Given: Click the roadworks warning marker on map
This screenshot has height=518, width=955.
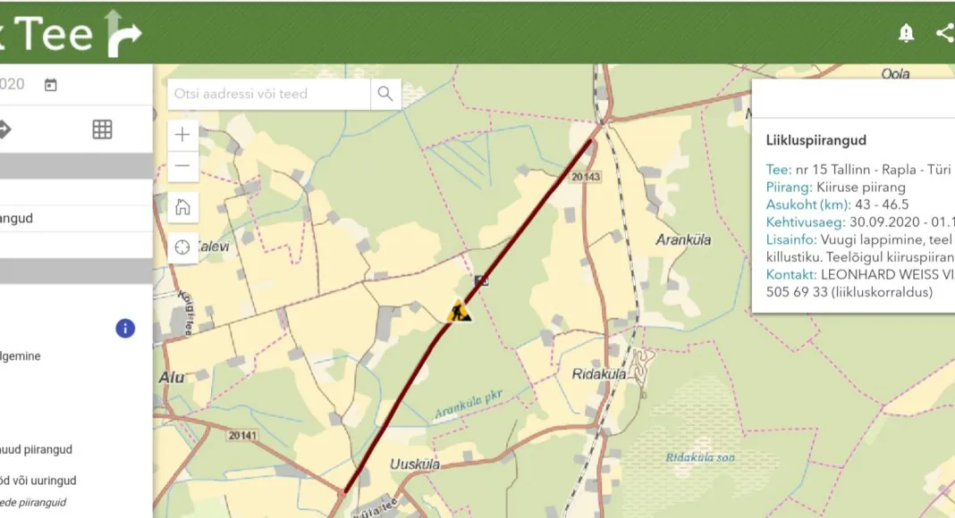Looking at the screenshot, I should pyautogui.click(x=459, y=311).
